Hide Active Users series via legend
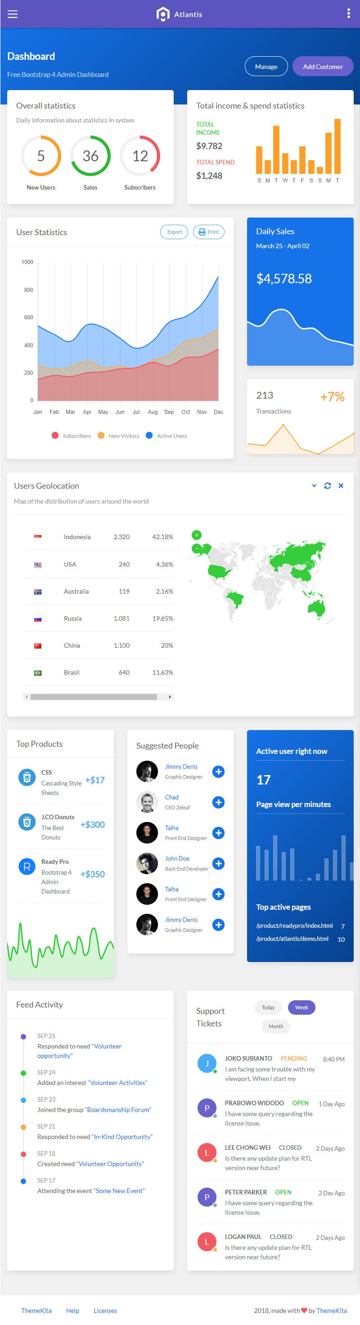The height and width of the screenshot is (1325, 360). (x=166, y=436)
